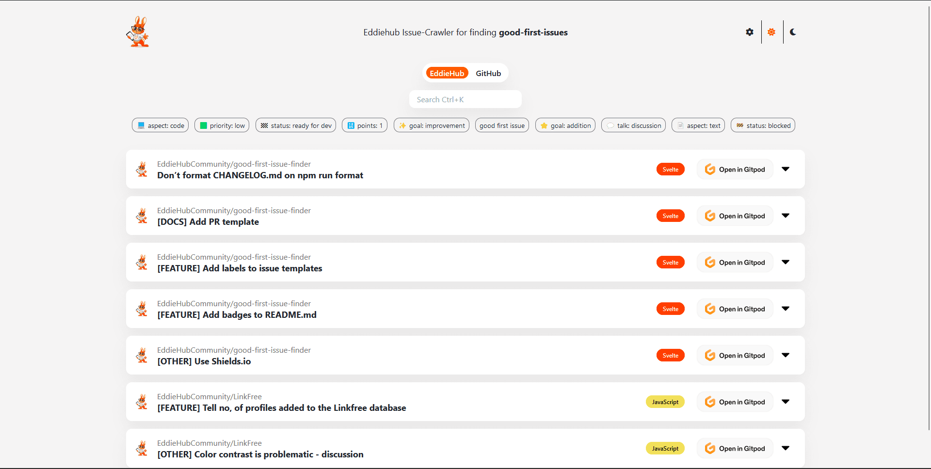Toggle the 'aspect: code' label filter
The width and height of the screenshot is (931, 469).
(x=161, y=125)
